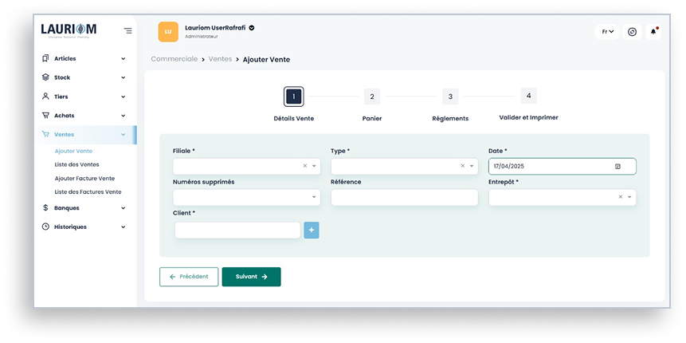The height and width of the screenshot is (343, 686).
Task: Click the Banques dollar icon
Action: pos(45,207)
